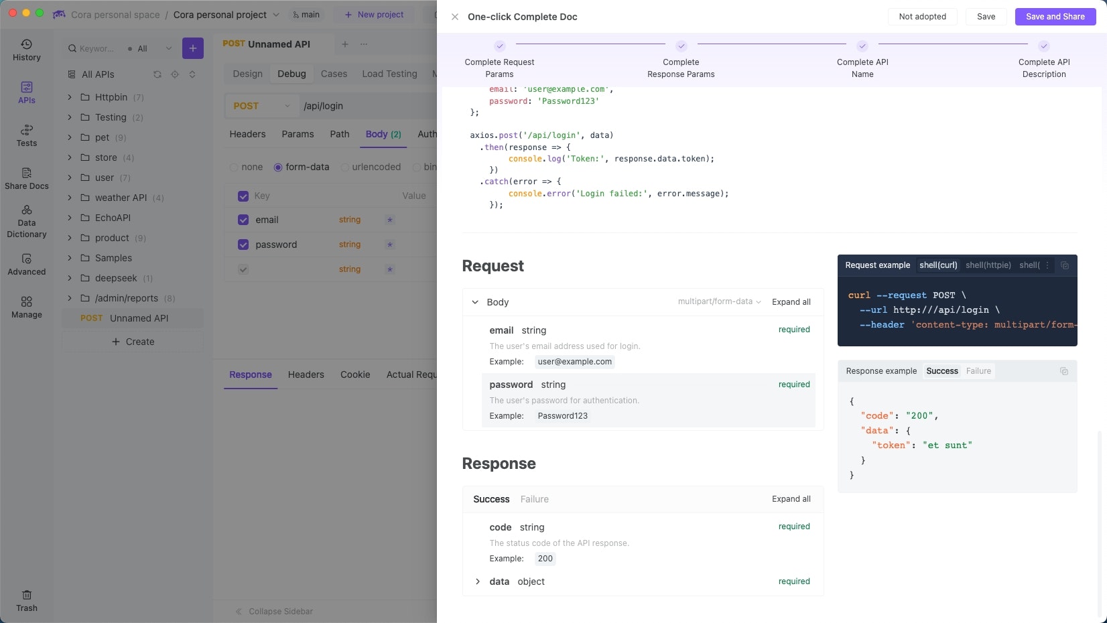Add a new tab next to Unnamed API

(345, 44)
